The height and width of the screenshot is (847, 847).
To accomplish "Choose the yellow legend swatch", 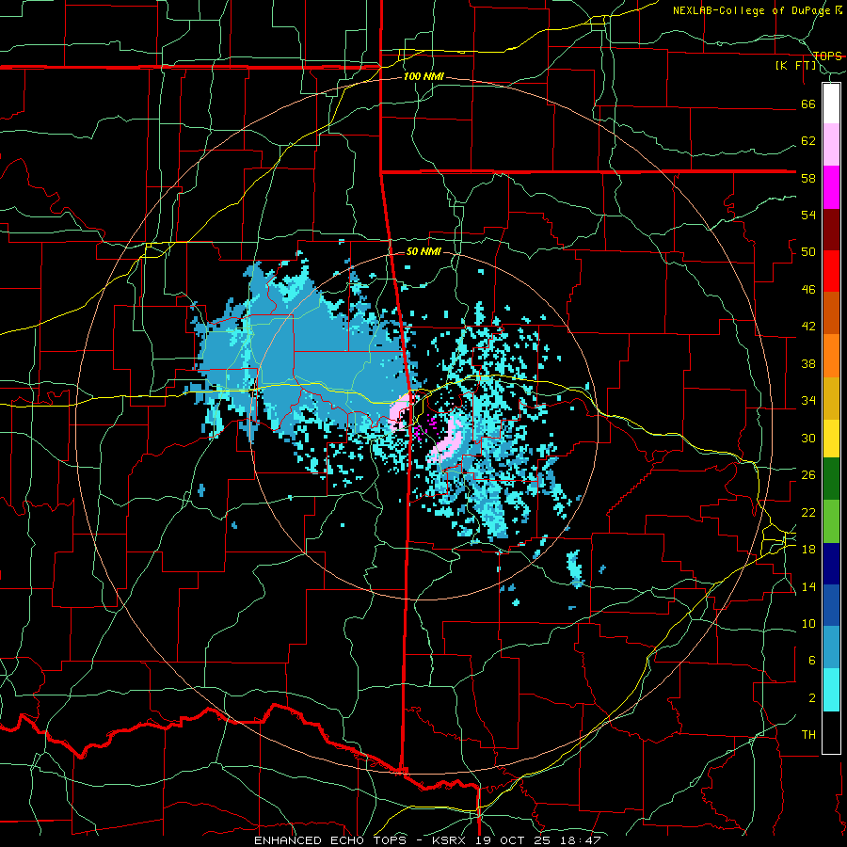I will point(831,439).
